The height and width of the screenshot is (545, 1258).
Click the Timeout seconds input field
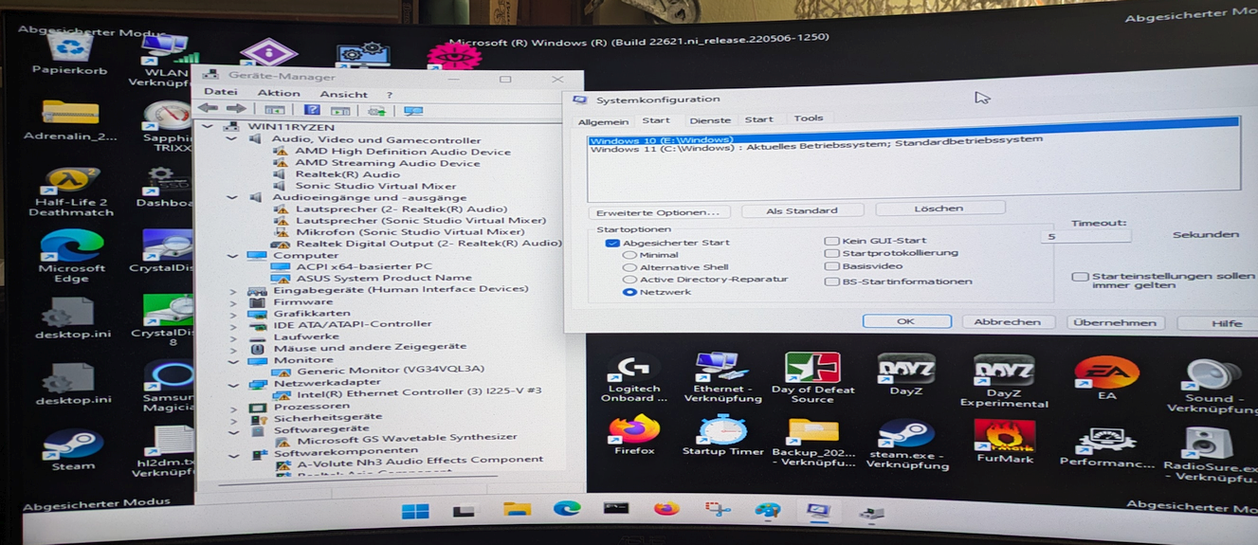coord(1085,236)
